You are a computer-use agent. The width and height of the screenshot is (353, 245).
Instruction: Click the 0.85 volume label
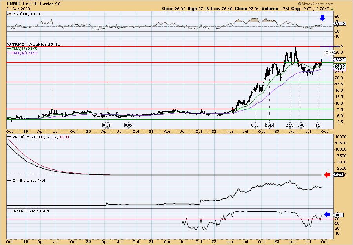coord(129,125)
